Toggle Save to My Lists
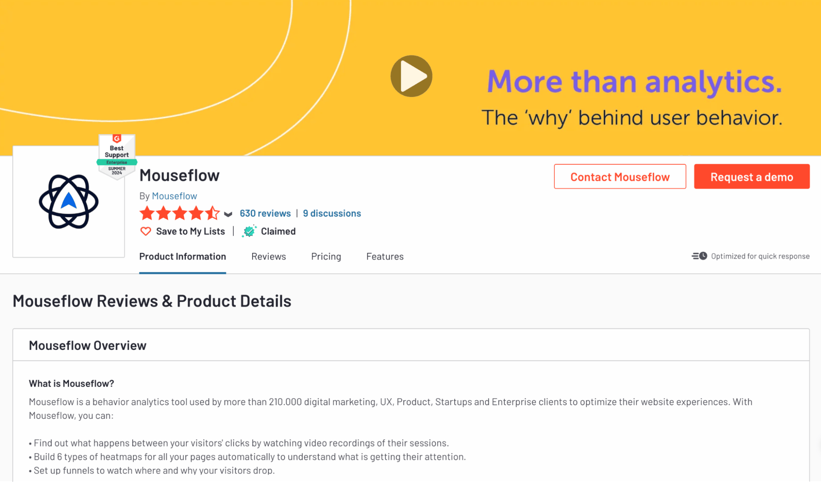 (191, 231)
